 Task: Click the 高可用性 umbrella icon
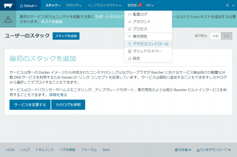click(x=130, y=37)
